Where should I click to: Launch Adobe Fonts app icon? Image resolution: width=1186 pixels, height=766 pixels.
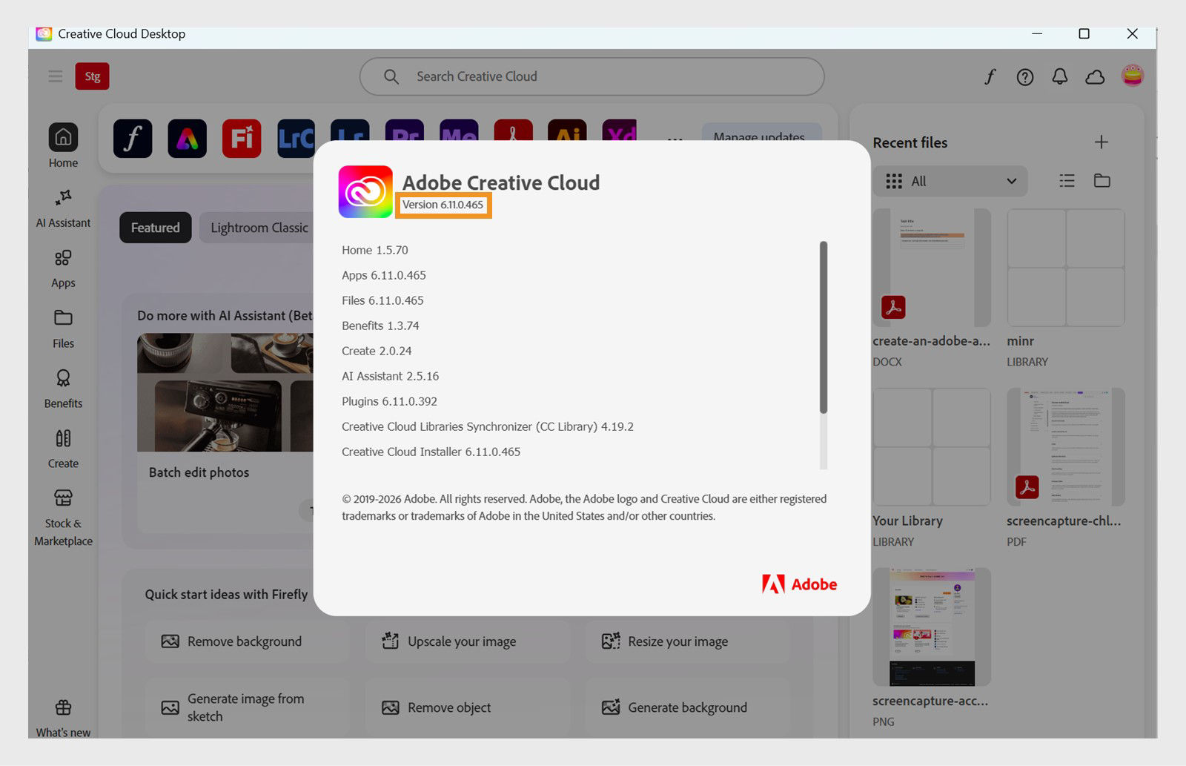(133, 139)
